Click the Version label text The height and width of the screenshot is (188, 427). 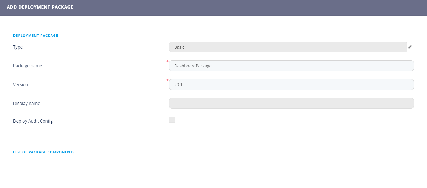tap(20, 84)
